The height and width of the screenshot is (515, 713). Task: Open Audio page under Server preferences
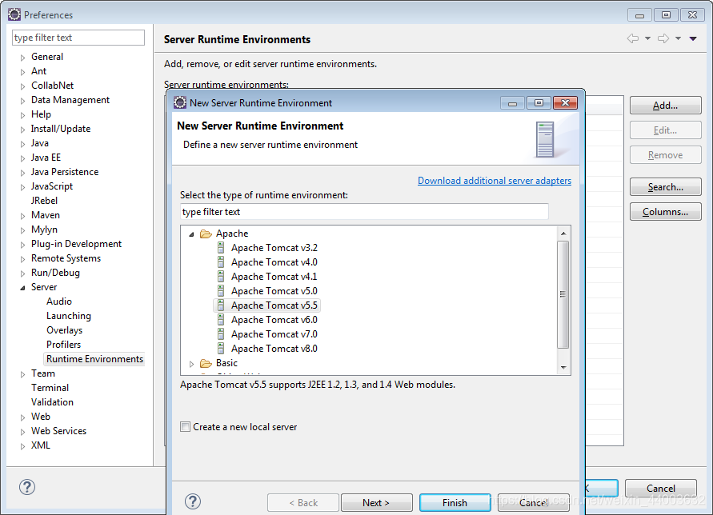pos(59,301)
